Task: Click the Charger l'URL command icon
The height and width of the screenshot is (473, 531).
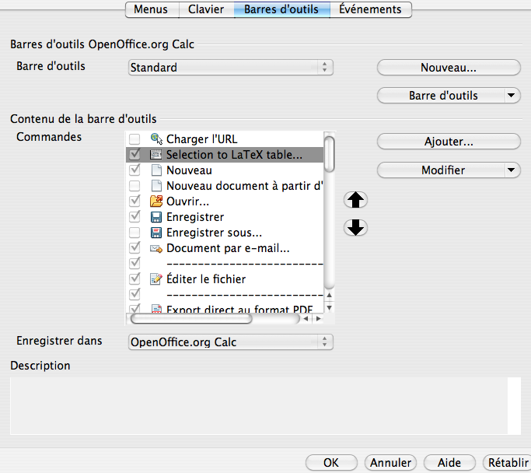Action: click(155, 139)
